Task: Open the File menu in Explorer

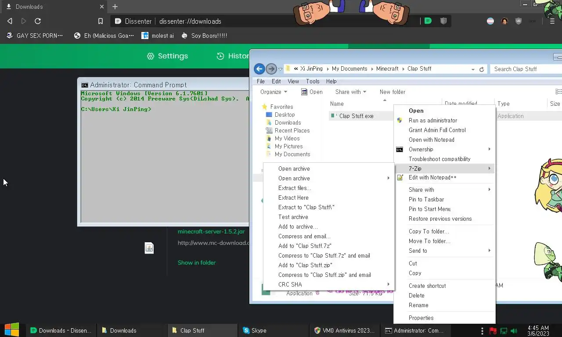Action: click(261, 82)
